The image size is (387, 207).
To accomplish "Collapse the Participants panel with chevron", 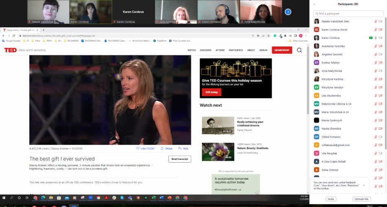I will coord(313,4).
